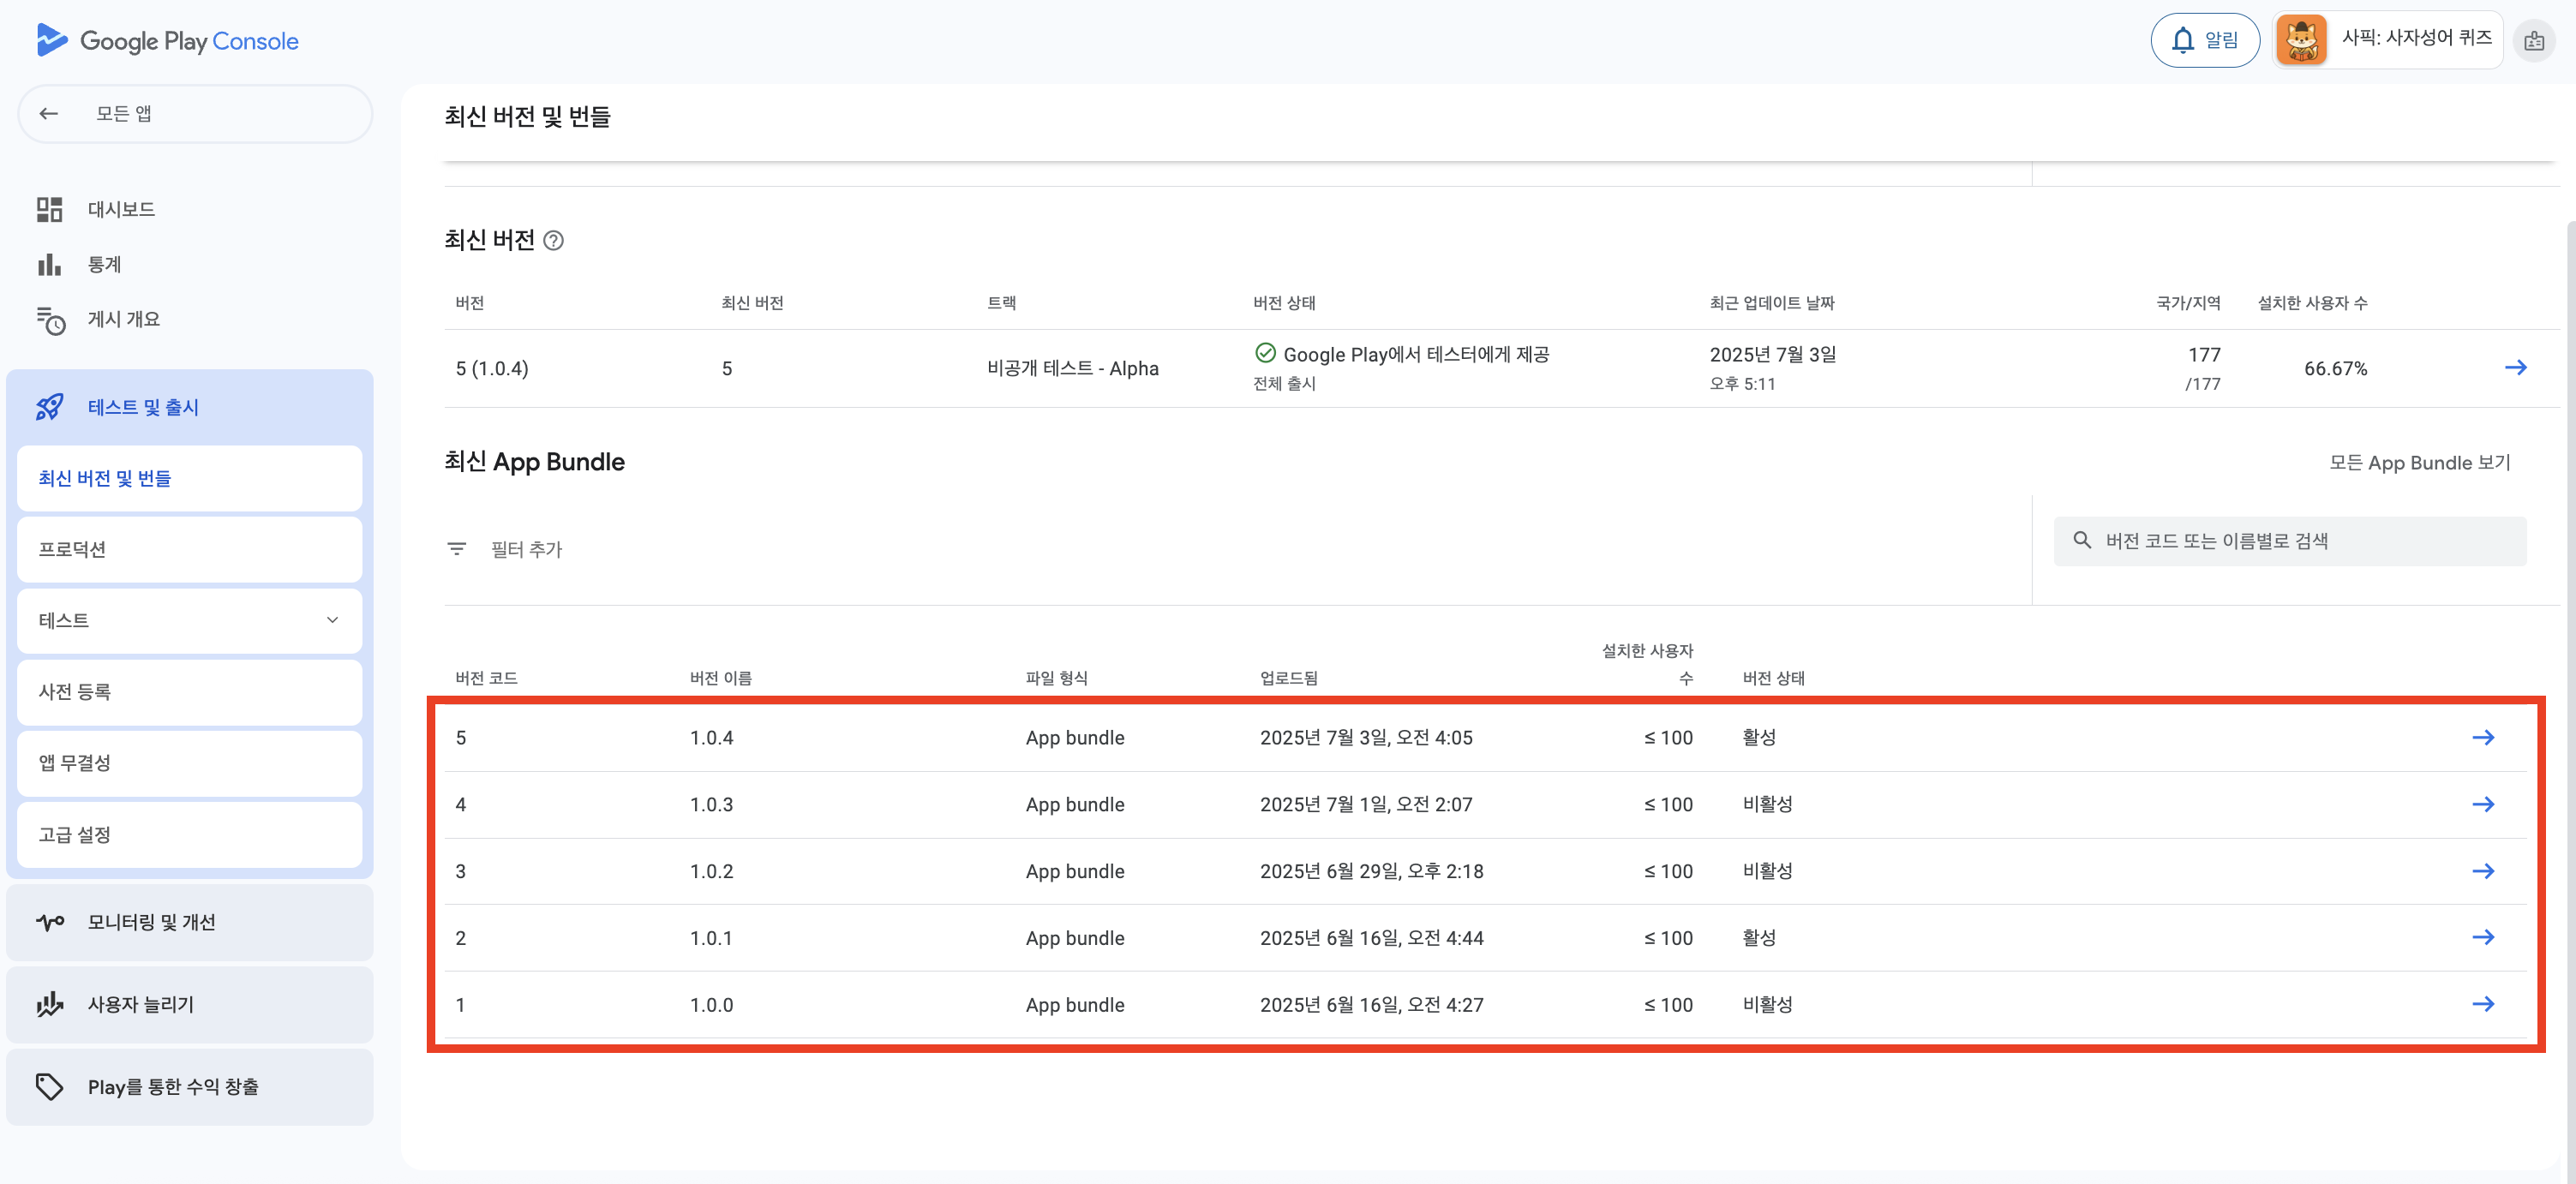Click 필터 추가 filter icon
This screenshot has height=1184, width=2576.
coord(457,549)
